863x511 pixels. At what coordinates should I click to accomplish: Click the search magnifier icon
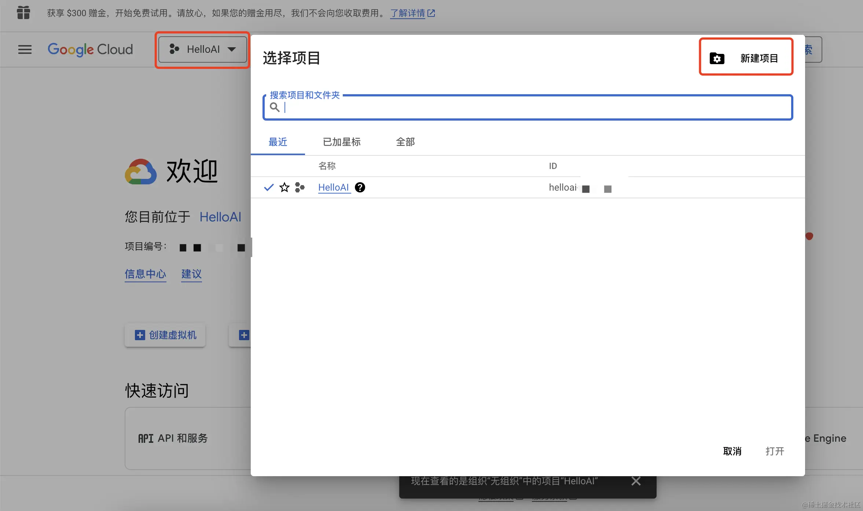(275, 107)
